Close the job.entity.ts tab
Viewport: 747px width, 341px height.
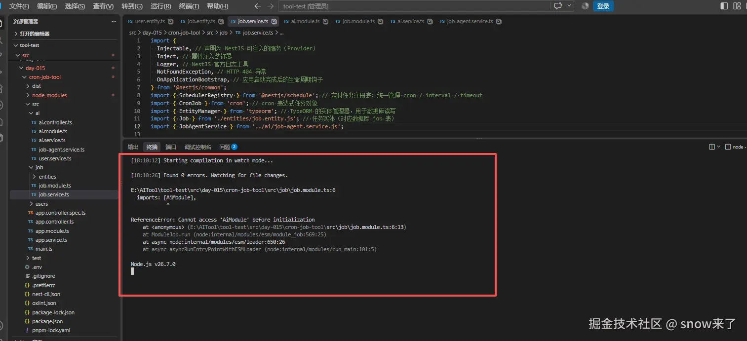(221, 22)
